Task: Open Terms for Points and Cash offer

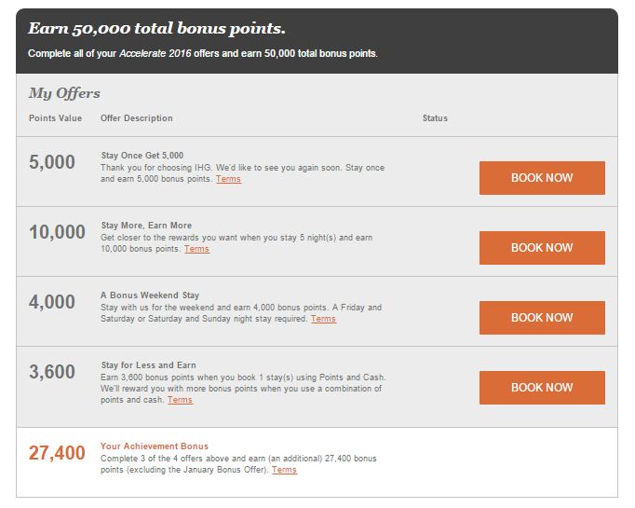Action: tap(180, 400)
